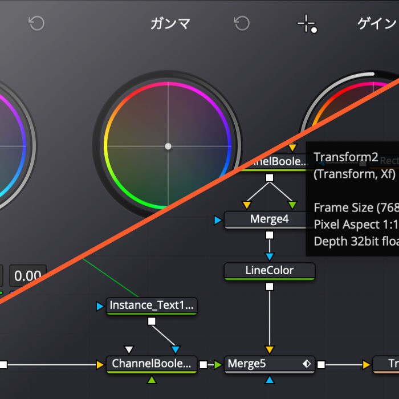Click the Pixel Aspect 1:1 tooltip line

356,225
